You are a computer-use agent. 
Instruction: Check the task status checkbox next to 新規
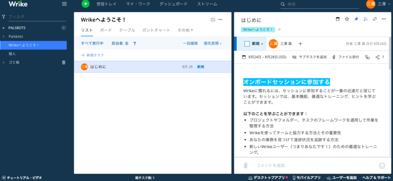(247, 44)
